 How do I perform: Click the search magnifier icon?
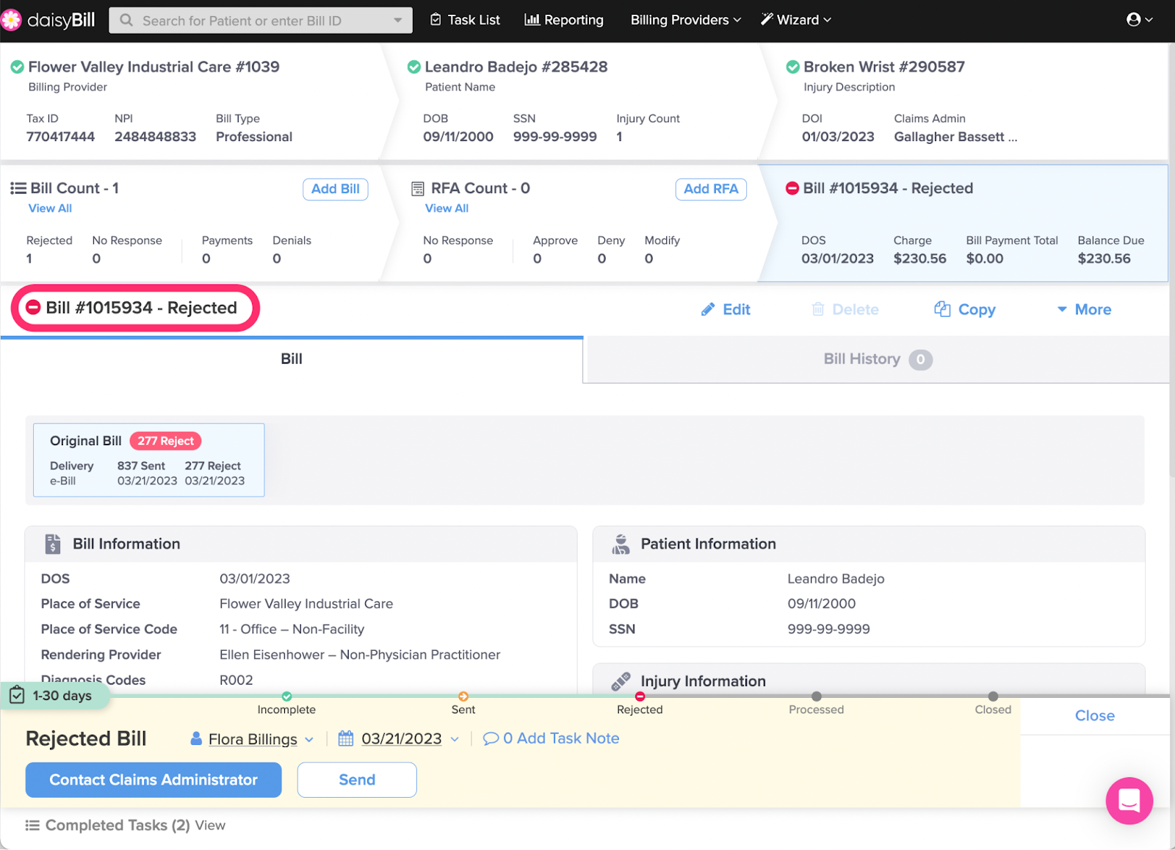[x=126, y=21]
